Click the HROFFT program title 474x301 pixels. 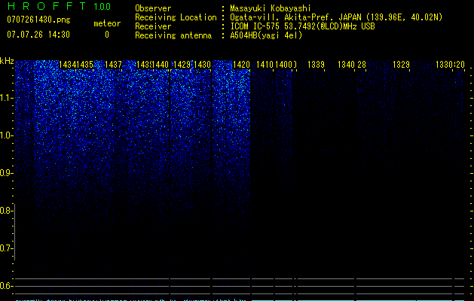pos(47,6)
